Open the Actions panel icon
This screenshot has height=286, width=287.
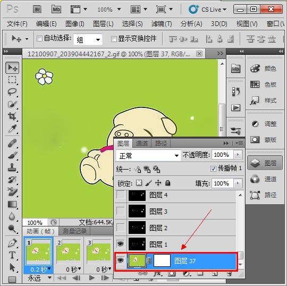tap(235, 108)
